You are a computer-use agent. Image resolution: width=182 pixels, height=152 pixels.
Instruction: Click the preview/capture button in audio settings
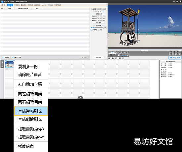coord(99,23)
